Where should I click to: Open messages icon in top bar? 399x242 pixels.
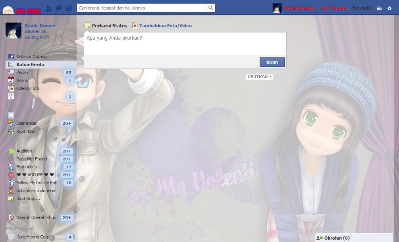click(59, 8)
